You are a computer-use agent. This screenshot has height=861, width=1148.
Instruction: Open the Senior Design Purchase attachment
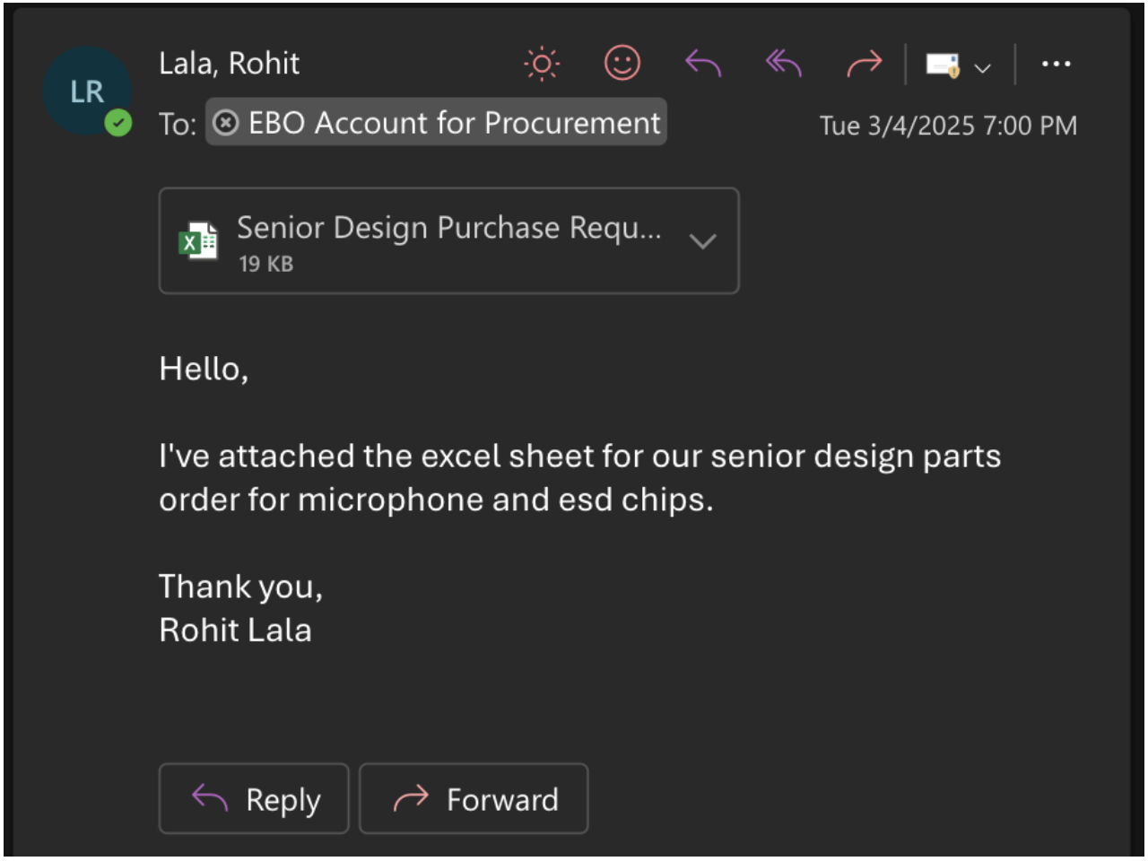tap(448, 229)
